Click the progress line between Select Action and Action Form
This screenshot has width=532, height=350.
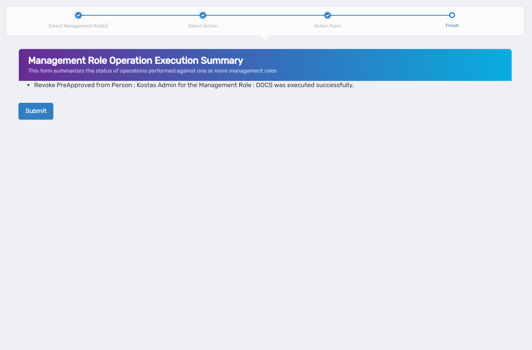tap(265, 15)
